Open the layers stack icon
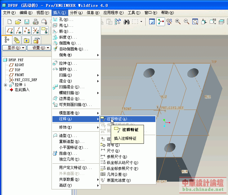The width and height of the screenshot is (228, 195). (x=221, y=22)
